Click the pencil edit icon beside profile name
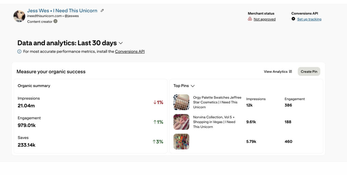This screenshot has height=175, width=347. tap(102, 10)
